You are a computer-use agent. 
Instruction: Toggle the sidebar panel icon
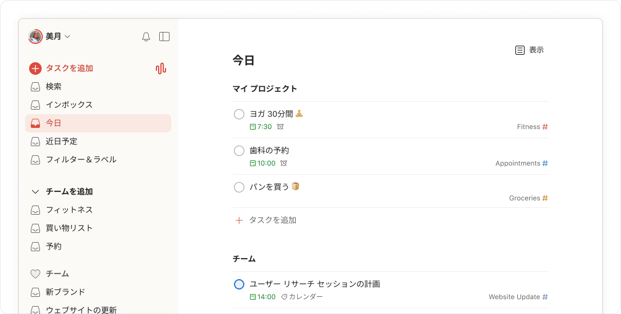pos(164,37)
